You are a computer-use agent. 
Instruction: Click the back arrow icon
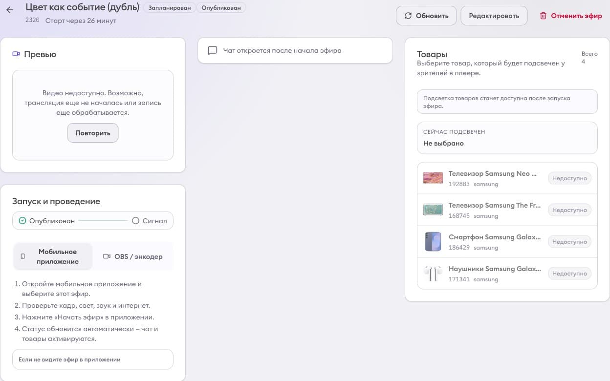pos(10,10)
